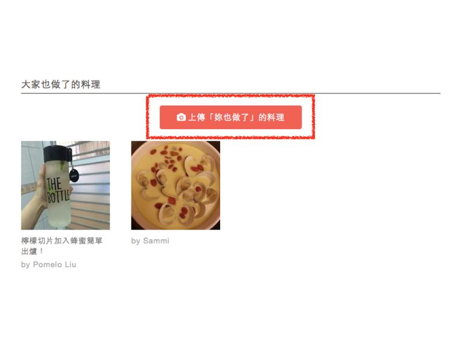The width and height of the screenshot is (461, 346).
Task: Click the word "by" before Sammi
Action: (x=135, y=241)
